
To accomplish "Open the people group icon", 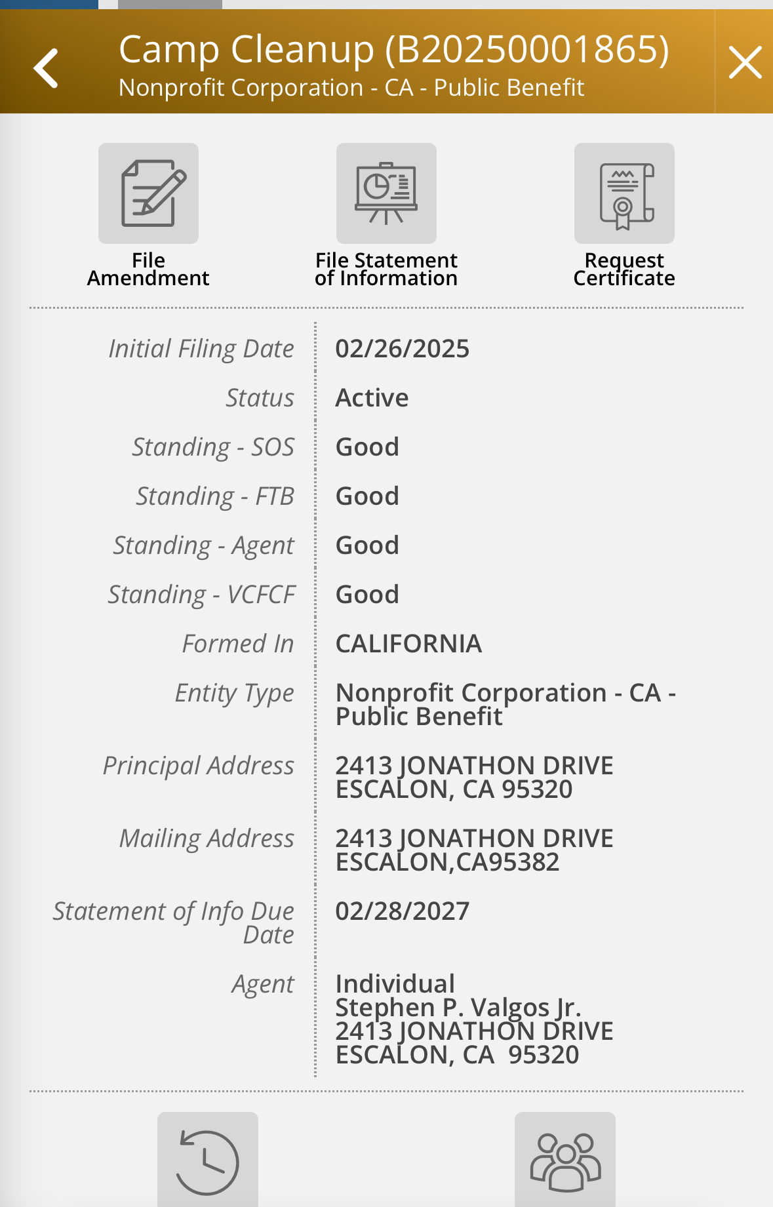I will 565,1162.
